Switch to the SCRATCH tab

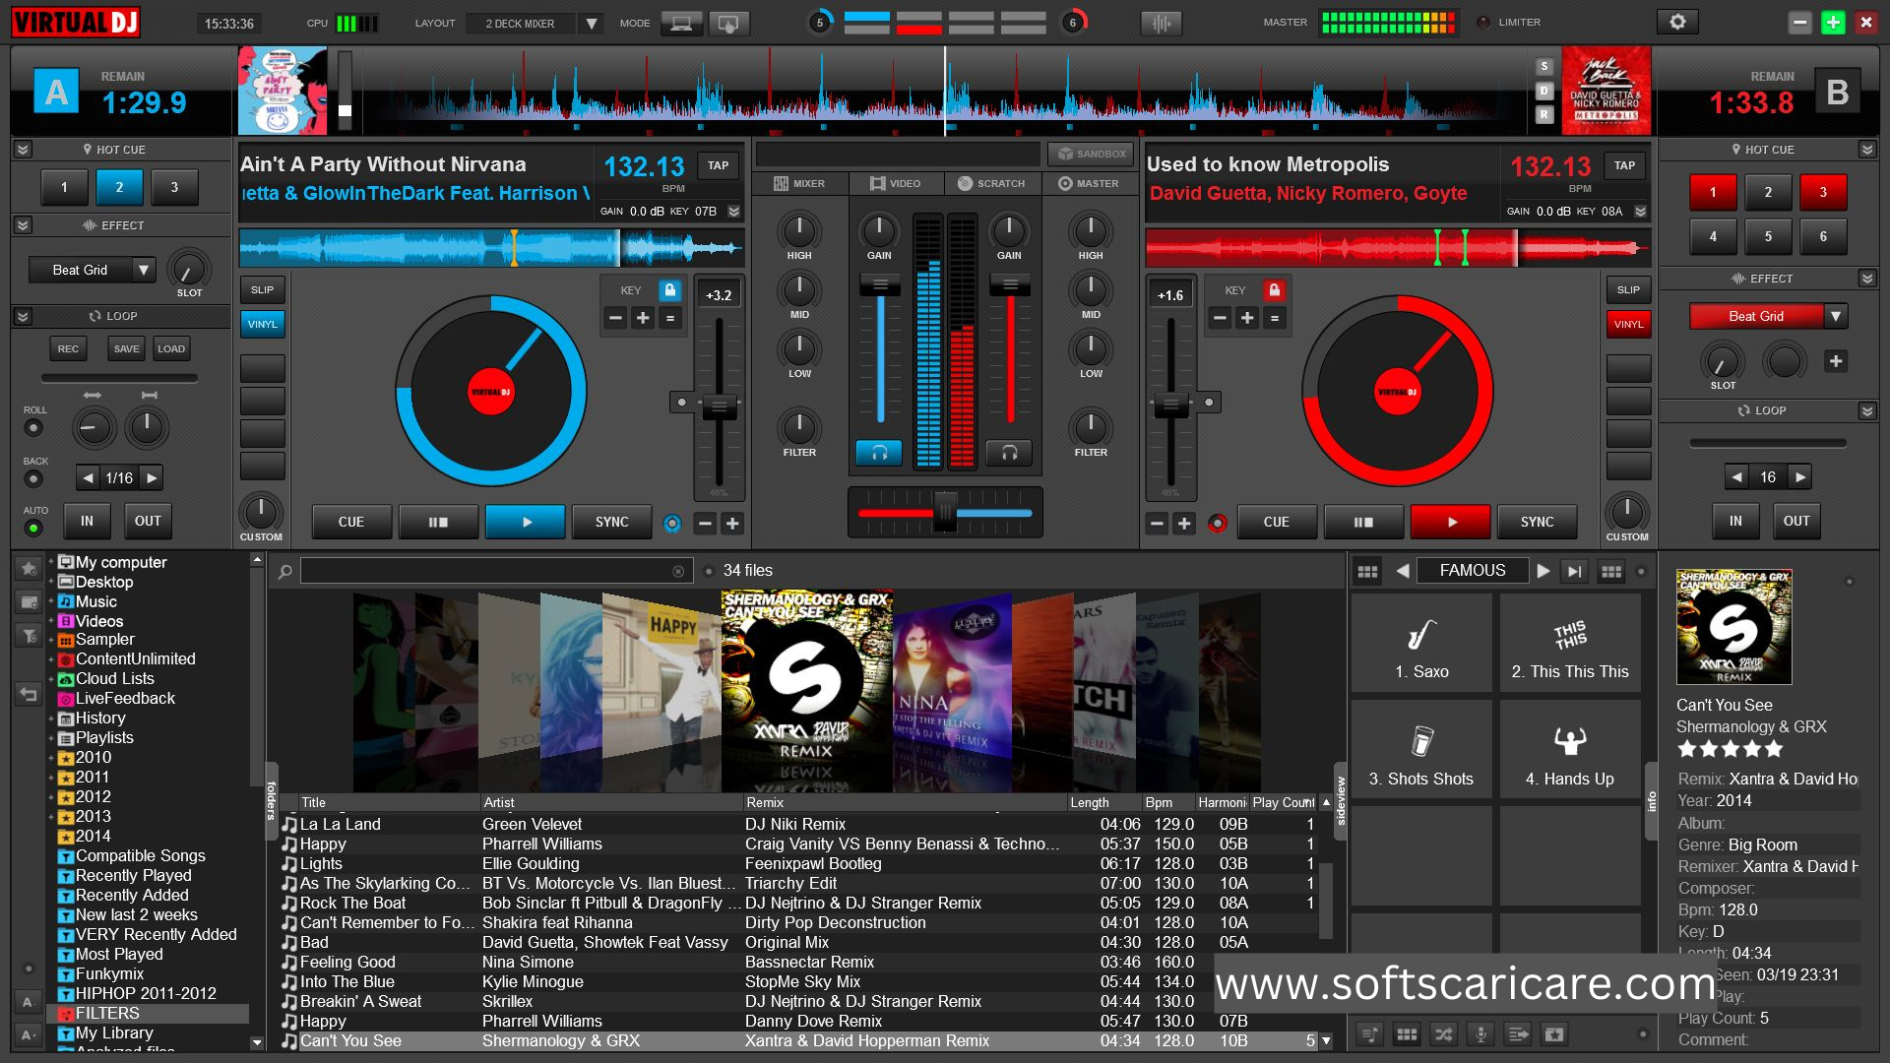[992, 184]
